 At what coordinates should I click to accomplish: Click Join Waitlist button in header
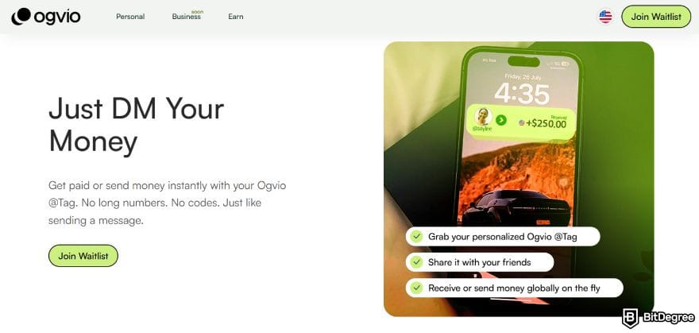pyautogui.click(x=656, y=17)
